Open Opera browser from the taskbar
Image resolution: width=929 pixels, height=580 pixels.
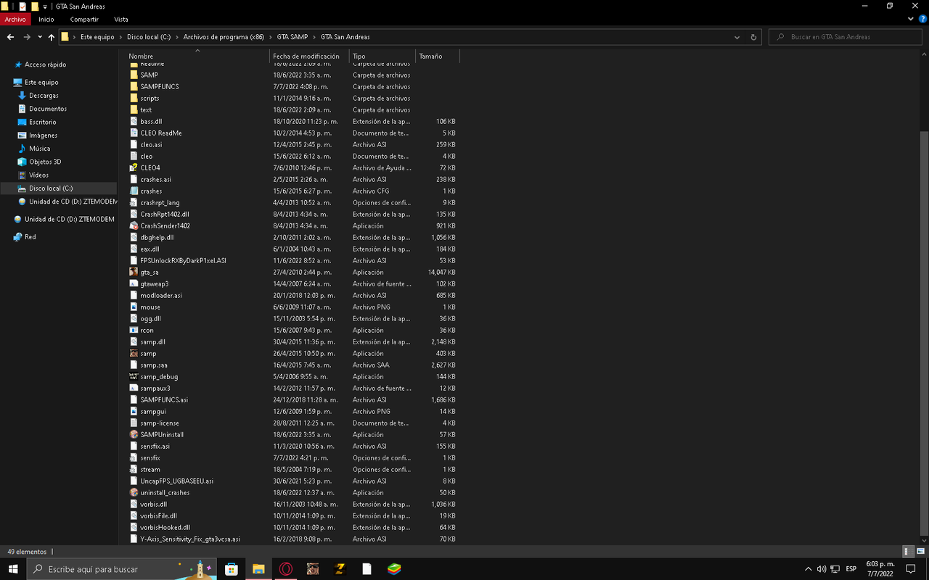(x=286, y=569)
